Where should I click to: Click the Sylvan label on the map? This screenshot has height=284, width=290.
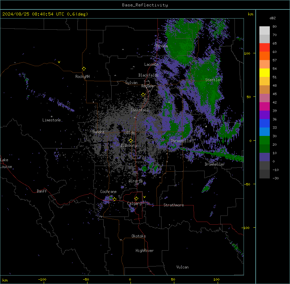(x=131, y=83)
